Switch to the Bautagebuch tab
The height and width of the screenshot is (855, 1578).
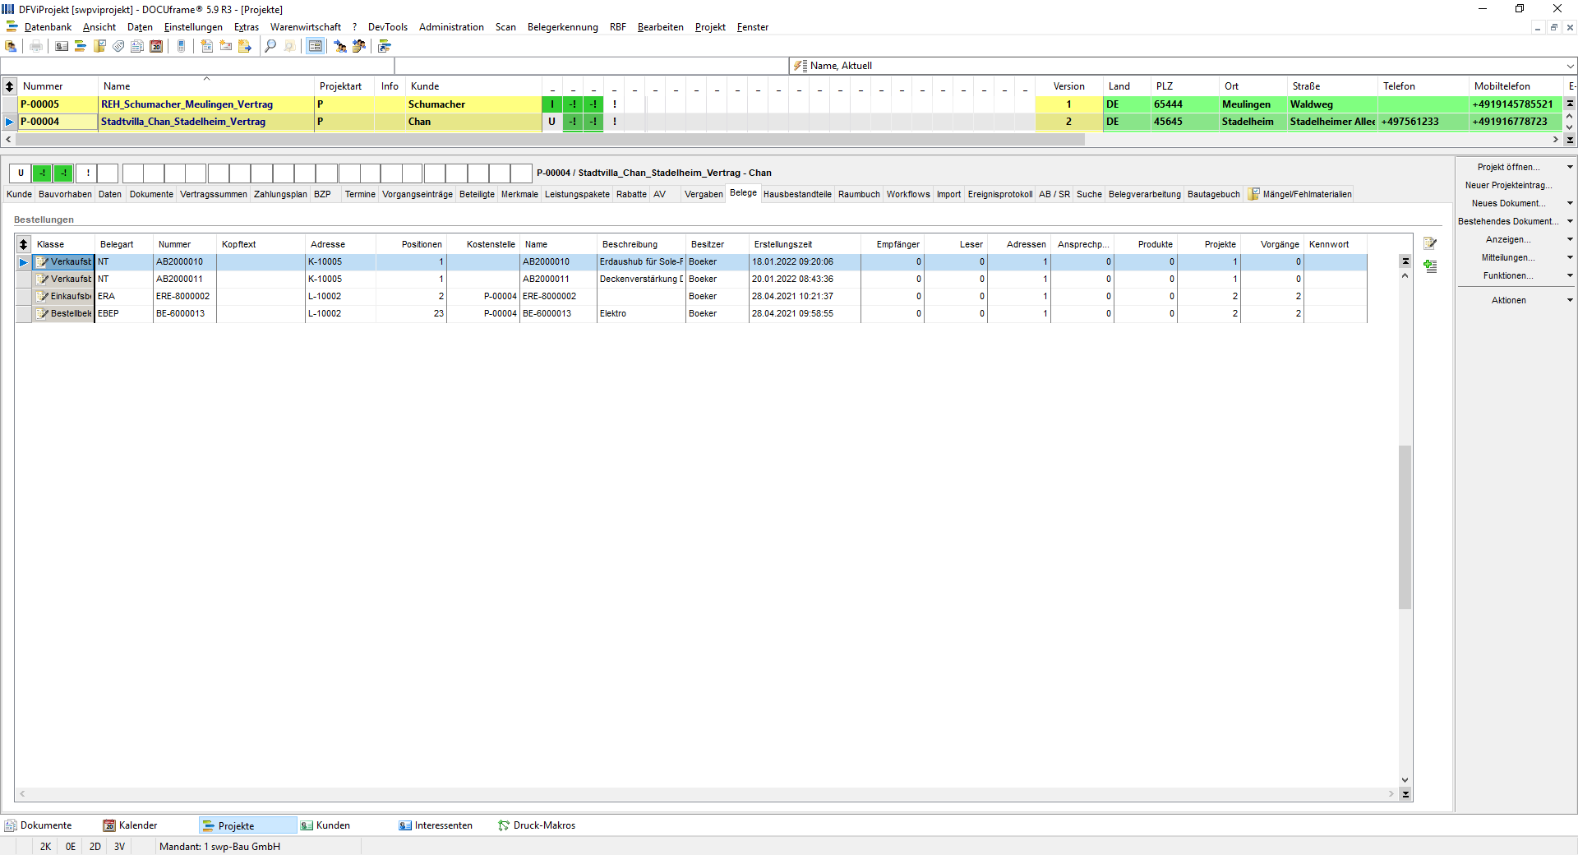pos(1213,194)
